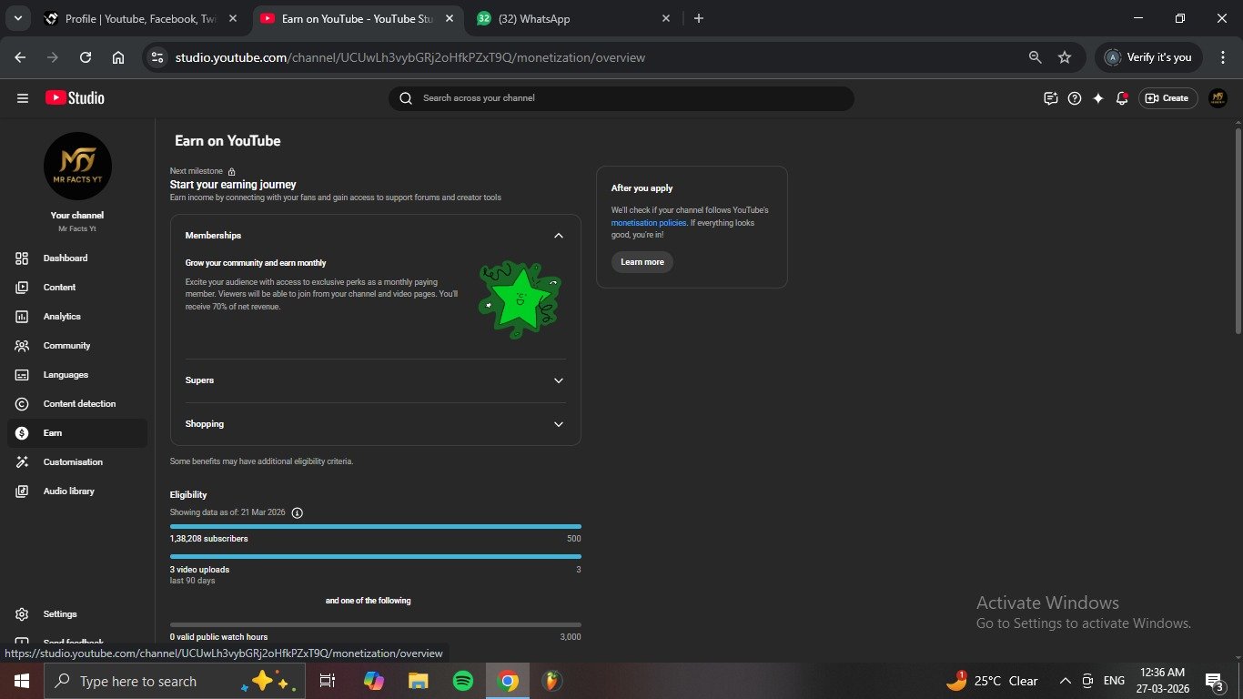Viewport: 1243px width, 699px height.
Task: Open Spotify from the Windows taskbar
Action: (462, 681)
